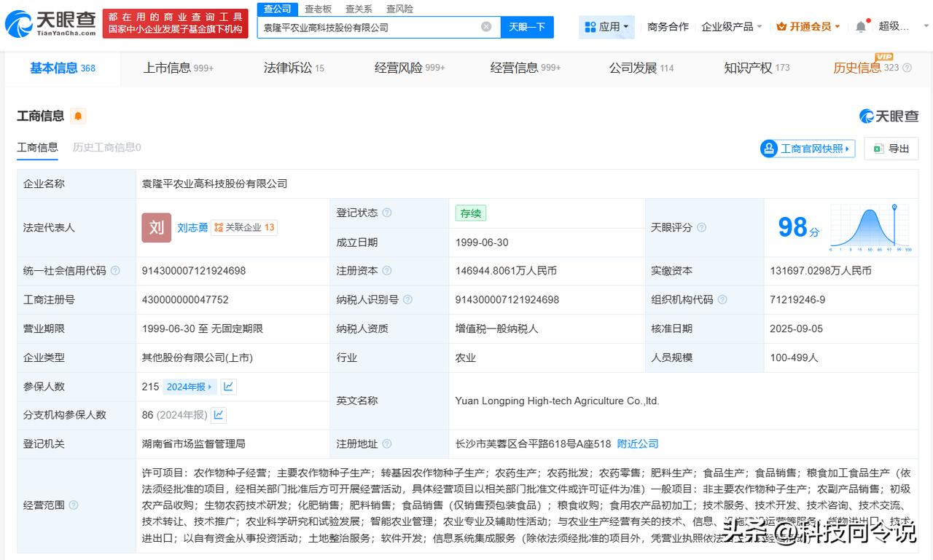
Task: Switch to the 查关系 search tab
Action: (359, 9)
